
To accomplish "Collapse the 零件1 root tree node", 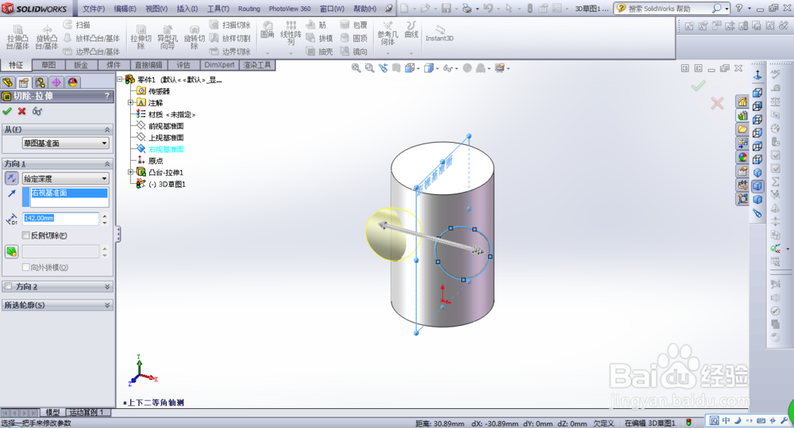I will (120, 79).
